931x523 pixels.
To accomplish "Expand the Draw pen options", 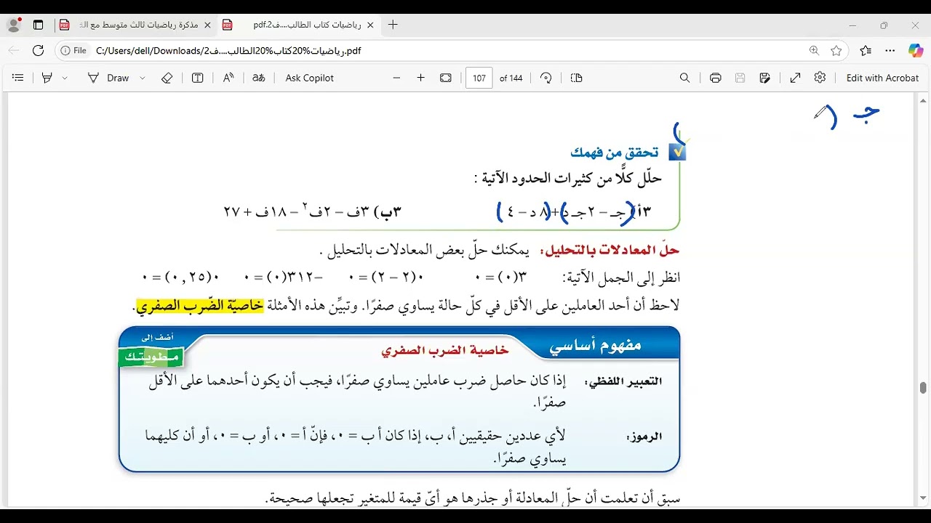I will pos(143,78).
